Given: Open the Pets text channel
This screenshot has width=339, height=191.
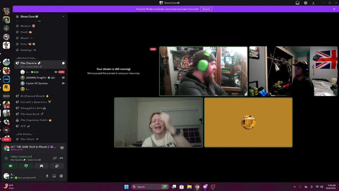Looking at the screenshot, I should pyautogui.click(x=40, y=44).
